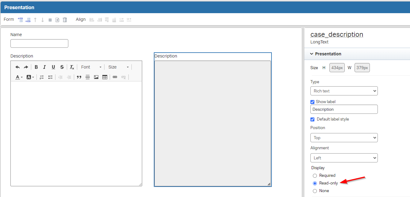The width and height of the screenshot is (410, 197).
Task: Open the Position dropdown set to Top
Action: (344, 138)
